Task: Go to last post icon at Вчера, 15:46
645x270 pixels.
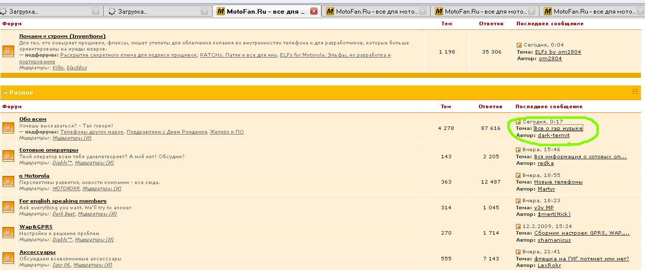Action: click(x=518, y=150)
